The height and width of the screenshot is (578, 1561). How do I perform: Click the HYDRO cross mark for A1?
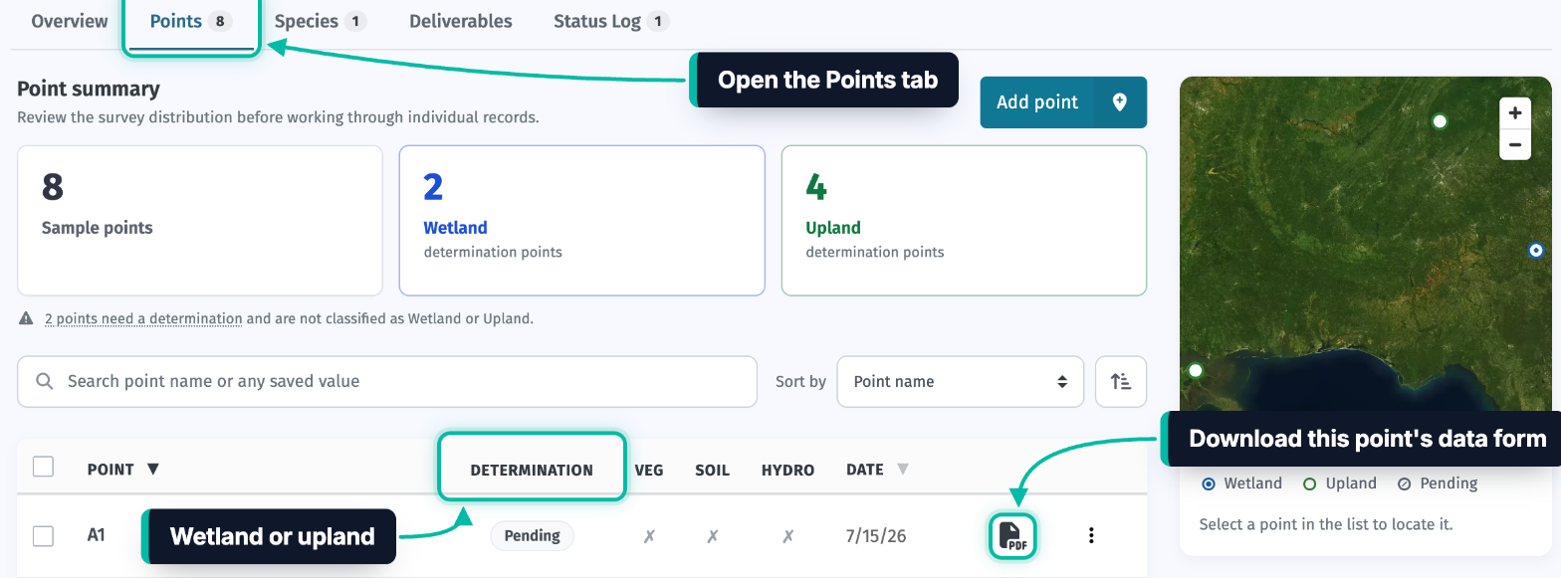point(787,536)
